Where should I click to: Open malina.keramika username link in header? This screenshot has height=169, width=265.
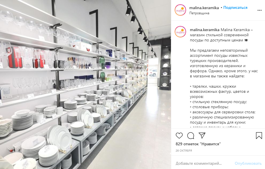(204, 8)
